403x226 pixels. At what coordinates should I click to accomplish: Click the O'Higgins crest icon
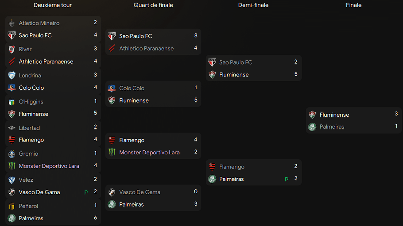[12, 102]
